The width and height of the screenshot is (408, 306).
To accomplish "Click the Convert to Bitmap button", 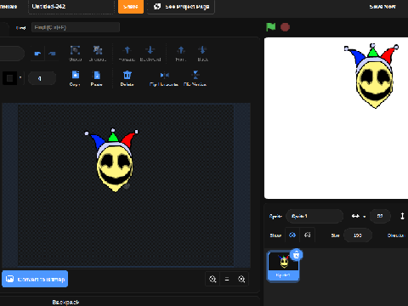I will point(35,279).
